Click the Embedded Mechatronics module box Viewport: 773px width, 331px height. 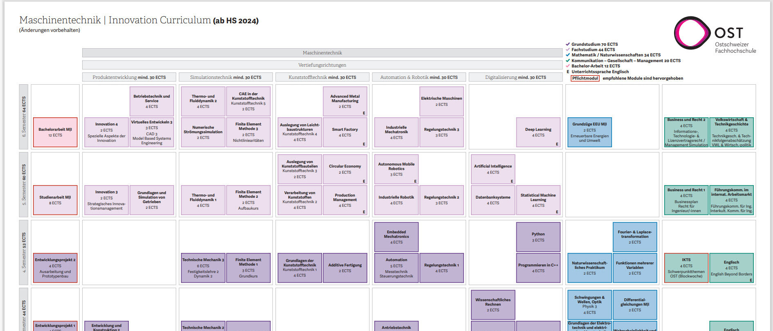click(x=396, y=237)
